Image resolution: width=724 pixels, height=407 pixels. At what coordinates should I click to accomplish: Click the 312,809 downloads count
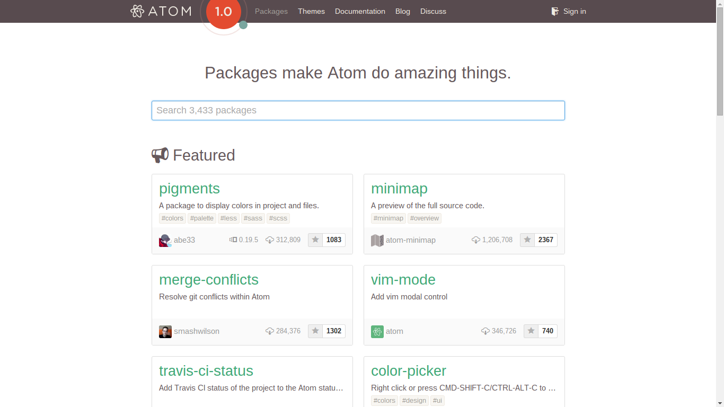tap(288, 240)
